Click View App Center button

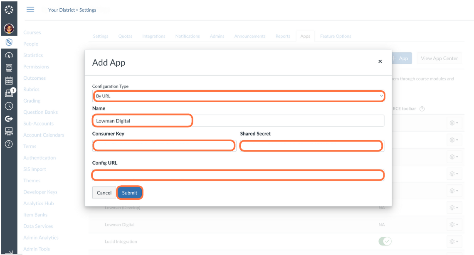(439, 58)
